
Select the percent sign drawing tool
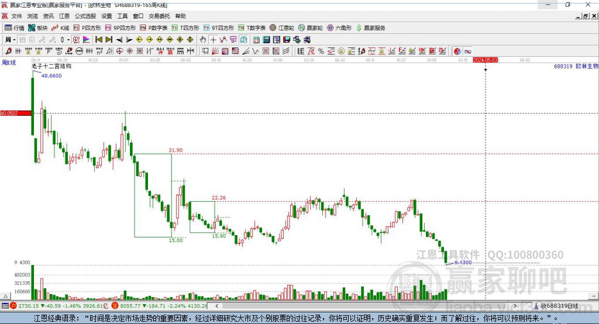pos(321,51)
